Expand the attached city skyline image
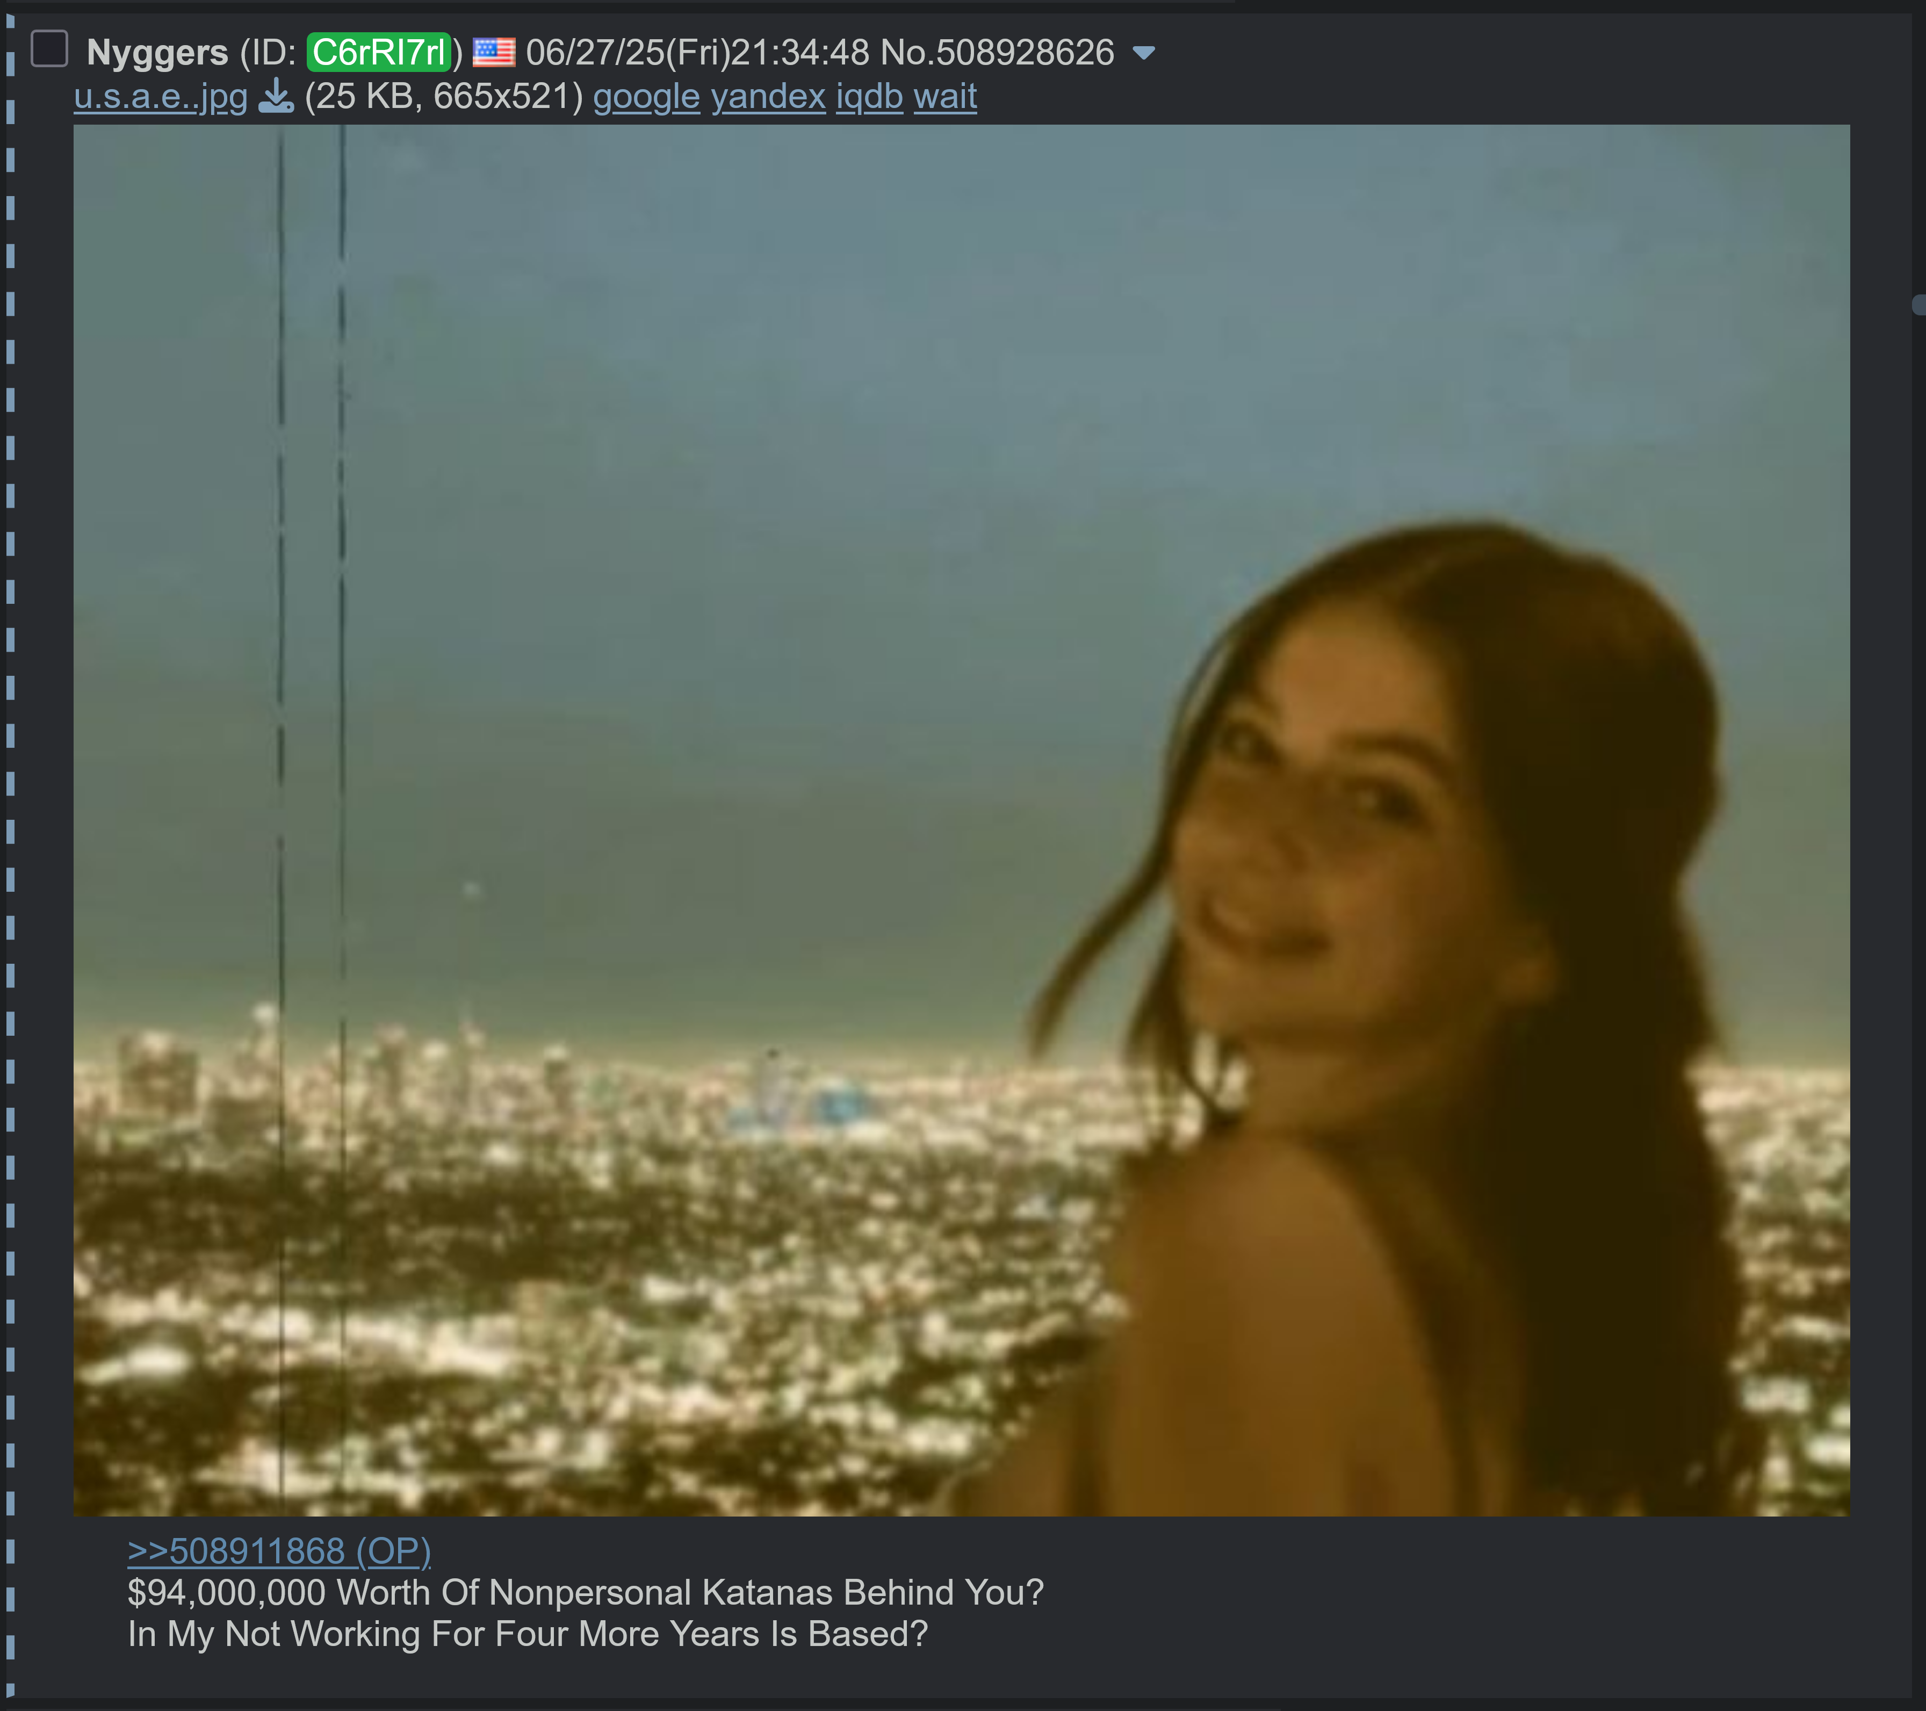1926x1711 pixels. (961, 820)
